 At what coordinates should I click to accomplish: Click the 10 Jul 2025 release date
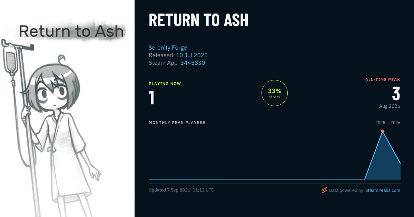coord(192,55)
